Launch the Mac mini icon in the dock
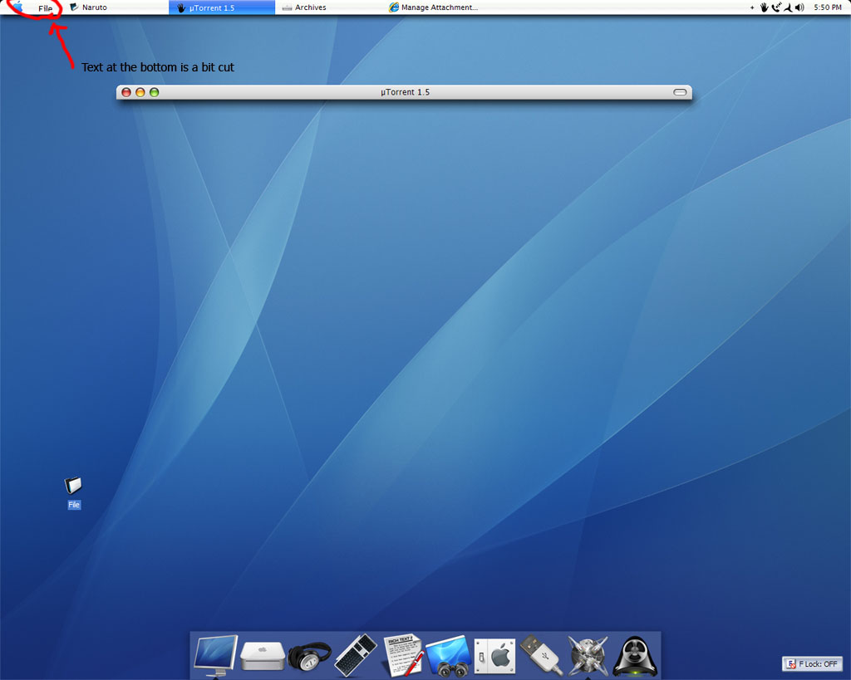 pyautogui.click(x=262, y=655)
